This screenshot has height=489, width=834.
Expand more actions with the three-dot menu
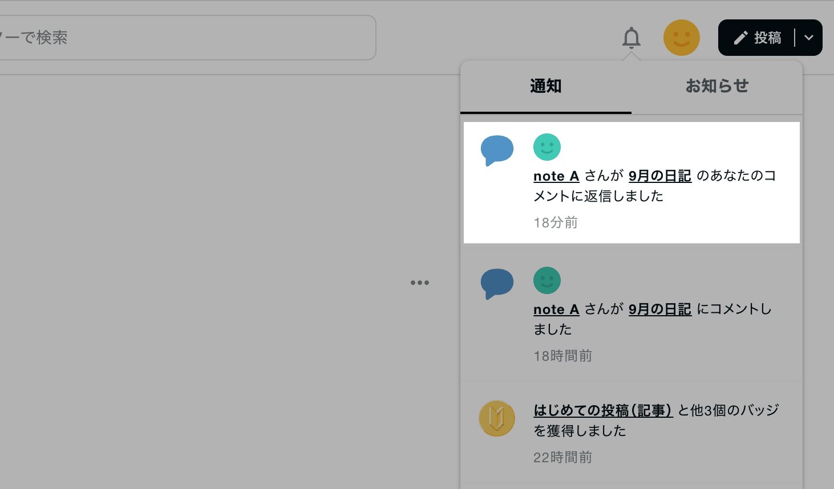[420, 282]
